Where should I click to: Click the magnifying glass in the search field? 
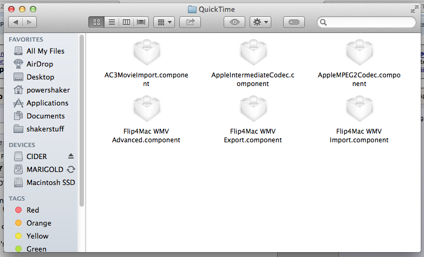pyautogui.click(x=323, y=22)
